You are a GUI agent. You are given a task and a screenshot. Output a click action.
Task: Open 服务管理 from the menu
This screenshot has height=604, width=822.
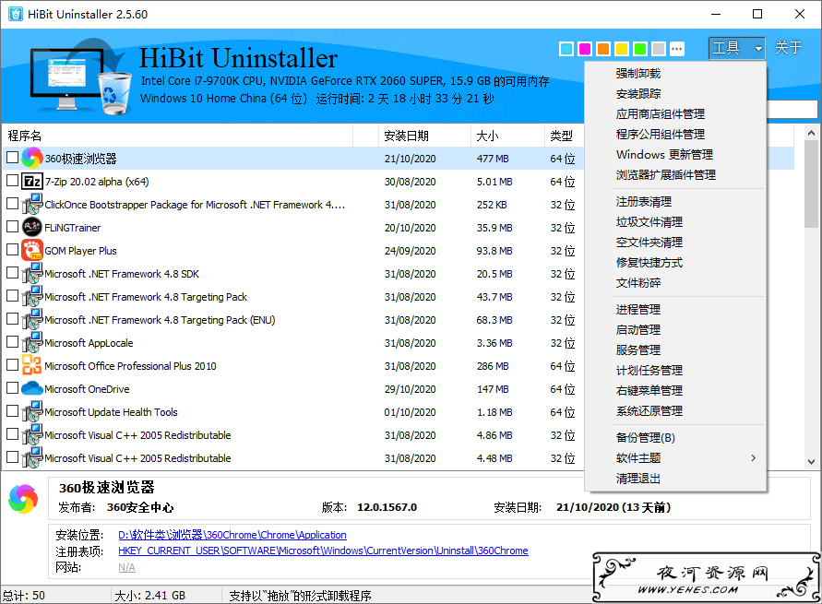tap(638, 349)
